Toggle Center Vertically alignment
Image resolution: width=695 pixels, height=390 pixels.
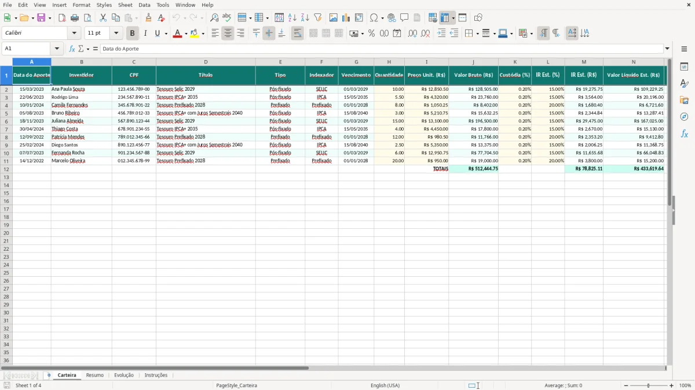269,34
